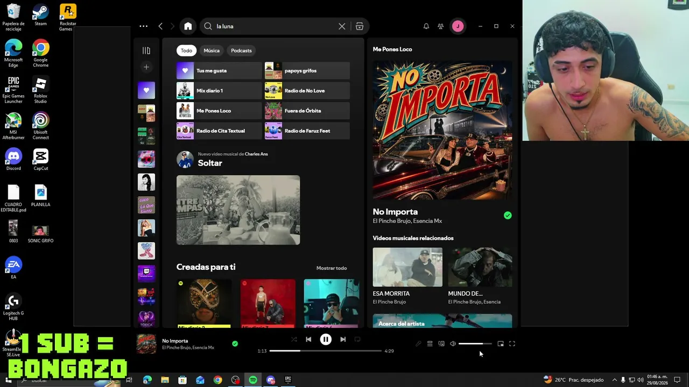
Task: Open the 'papoys grifos' playlist tile
Action: click(307, 70)
